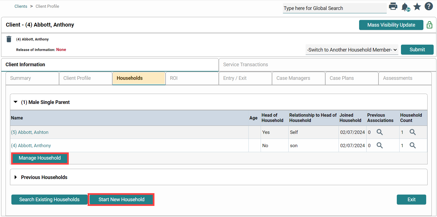Click joined date 02/07/2024 for Abbott, Ashton
The height and width of the screenshot is (217, 437).
pyautogui.click(x=353, y=132)
